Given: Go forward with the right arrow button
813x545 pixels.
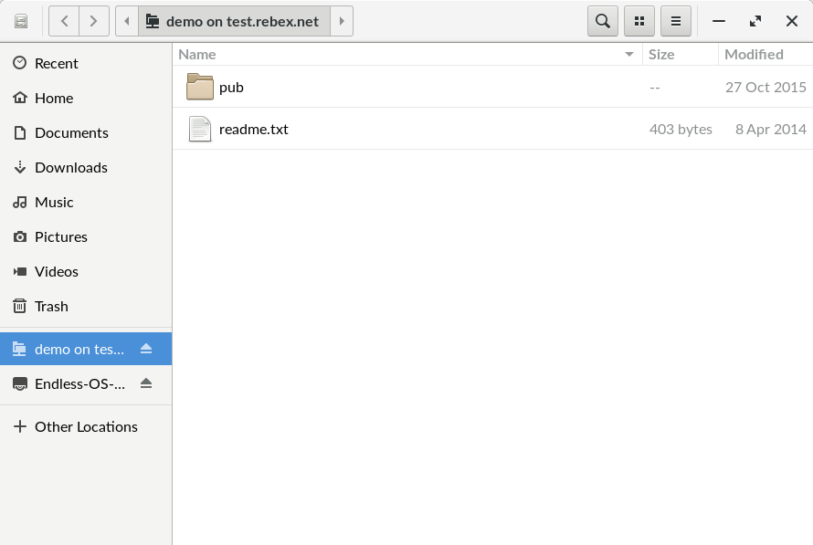Looking at the screenshot, I should pos(94,21).
